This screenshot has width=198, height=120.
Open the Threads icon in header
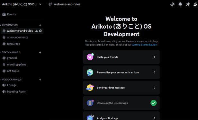tap(172, 4)
